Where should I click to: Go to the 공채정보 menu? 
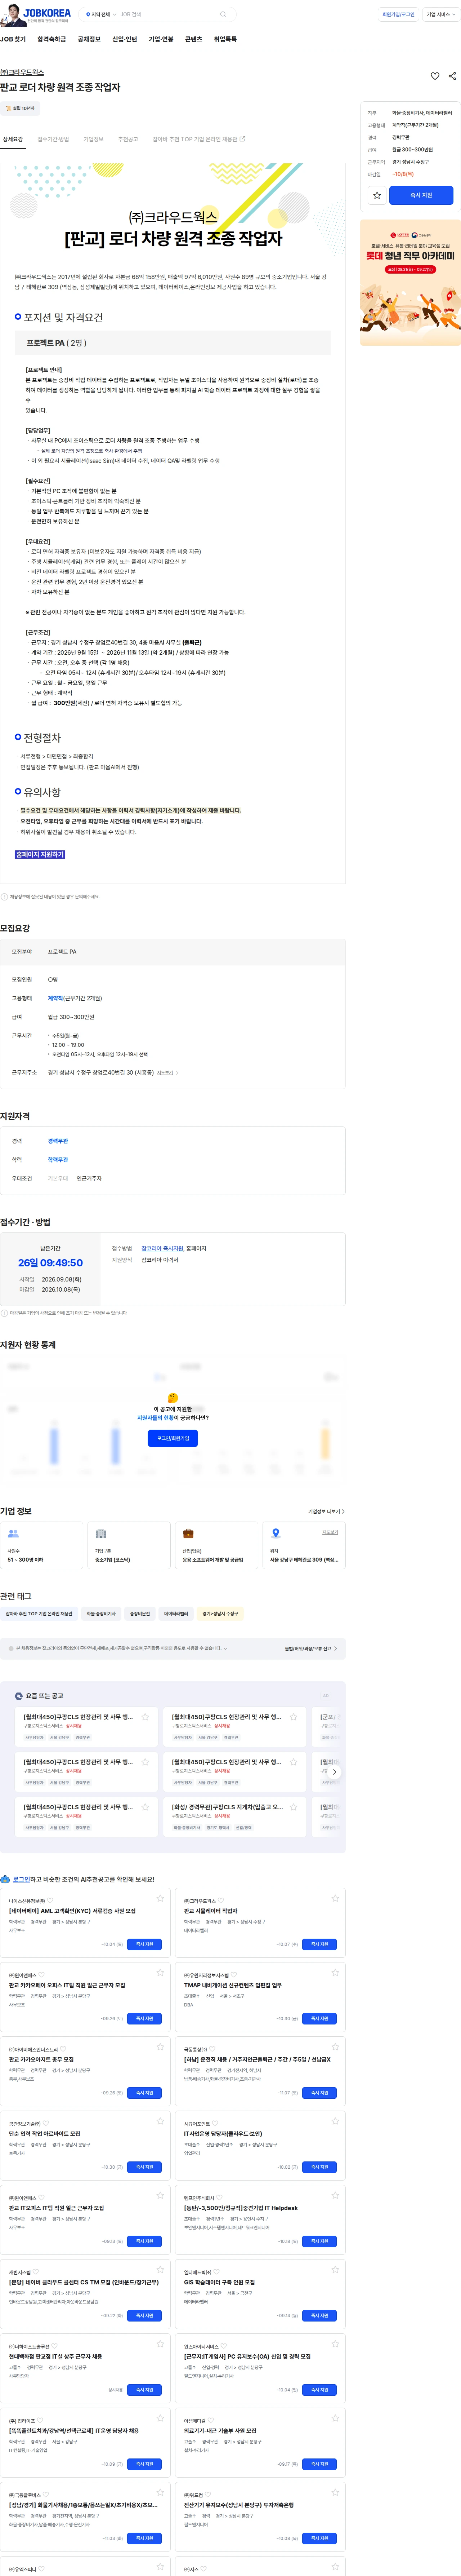pos(89,39)
